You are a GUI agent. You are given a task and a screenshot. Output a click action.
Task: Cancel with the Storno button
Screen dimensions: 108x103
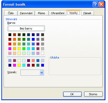[x=93, y=94]
